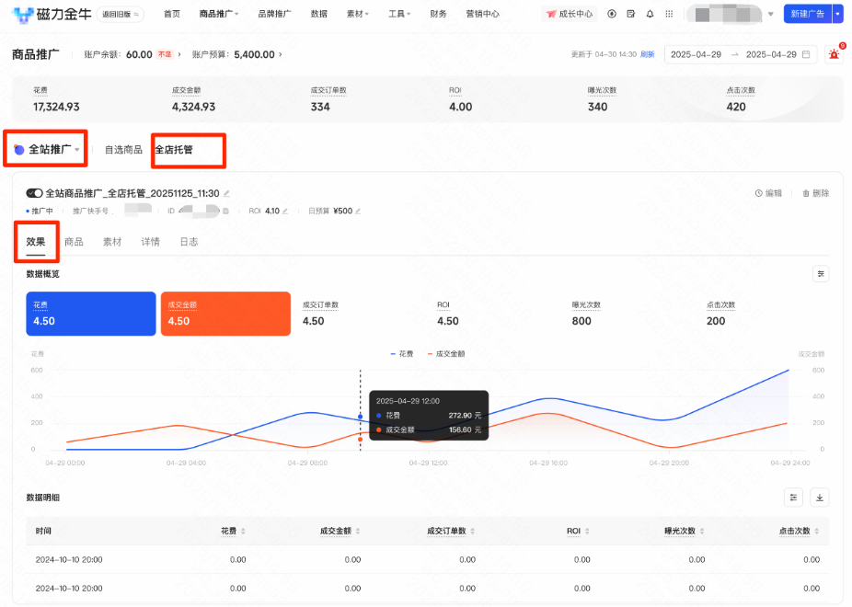Toggle the 成交金额 series in the chart legend
The width and height of the screenshot is (852, 607).
point(446,354)
